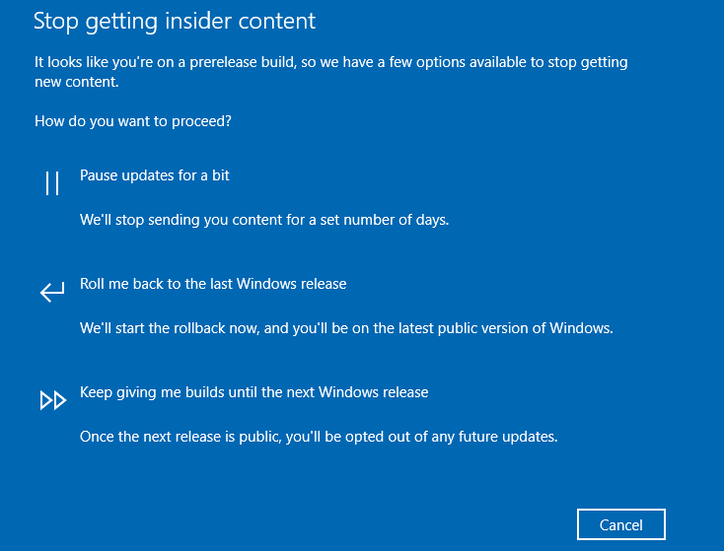This screenshot has height=551, width=724.
Task: Click the "Stop getting insider content" heading
Action: click(175, 22)
